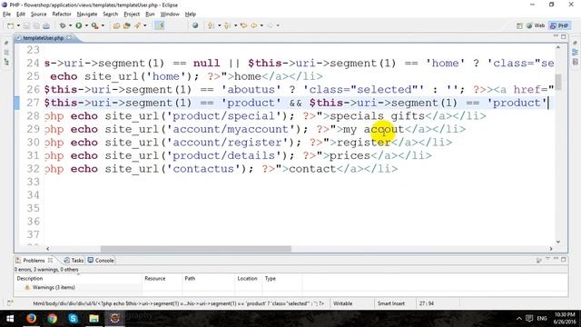Click the horizontal scrollbar right arrow
This screenshot has height=327, width=581.
[x=551, y=249]
